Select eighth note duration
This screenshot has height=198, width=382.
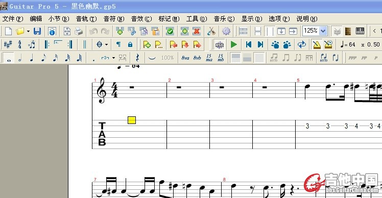pyautogui.click(x=43, y=58)
